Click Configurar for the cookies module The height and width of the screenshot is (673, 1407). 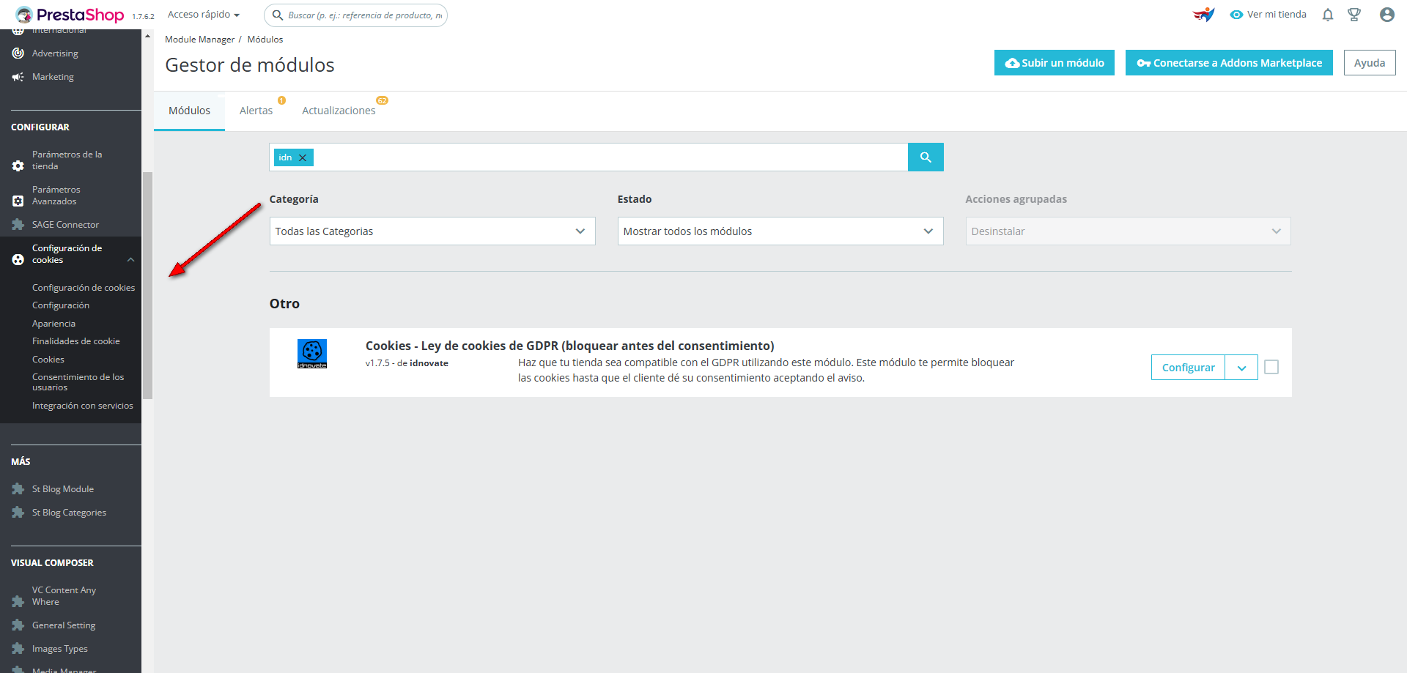(1189, 368)
